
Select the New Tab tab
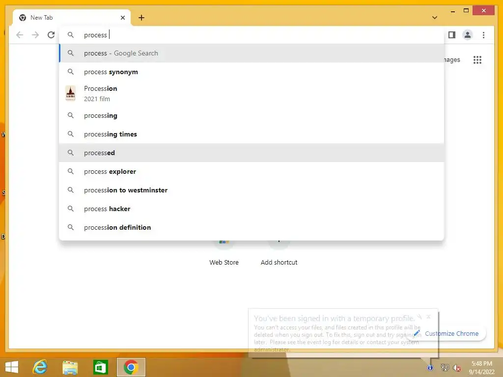tap(72, 18)
